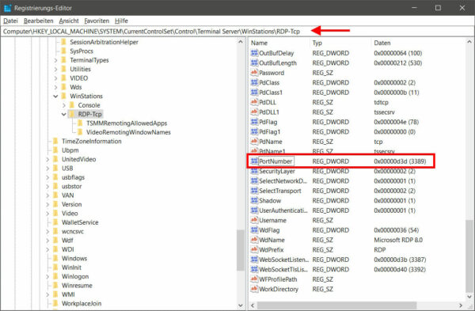Click the UserAuthenticati... DWORD icon
Viewport: 475px width, 311px height.
[254, 210]
